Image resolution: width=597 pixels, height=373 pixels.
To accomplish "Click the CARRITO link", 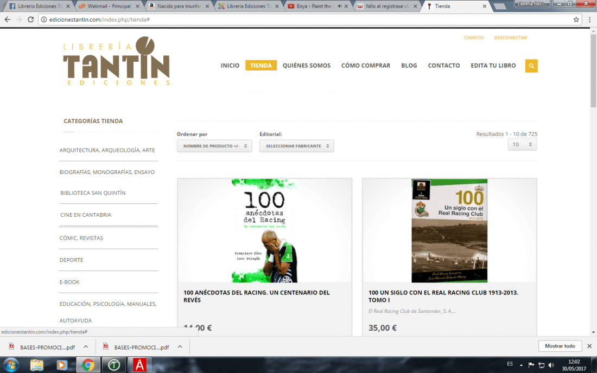I will pos(474,37).
